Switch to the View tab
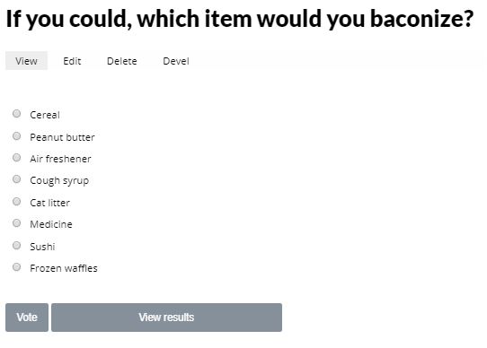Image resolution: width=487 pixels, height=348 pixels. tap(26, 61)
